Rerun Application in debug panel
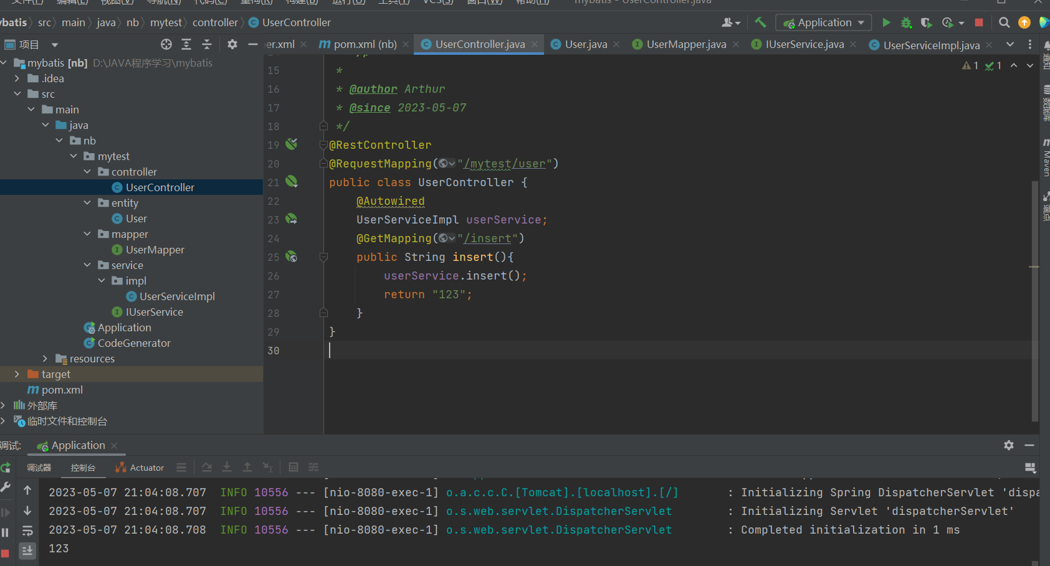The image size is (1050, 566). point(6,468)
